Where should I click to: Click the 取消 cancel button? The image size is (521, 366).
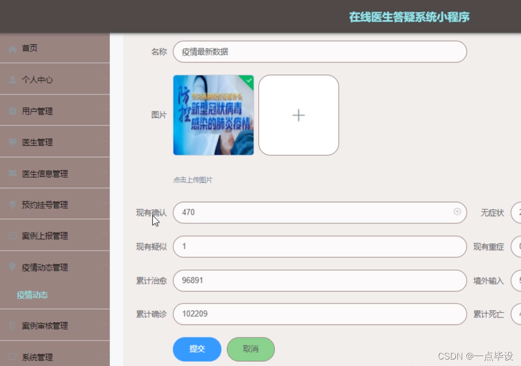click(x=251, y=349)
